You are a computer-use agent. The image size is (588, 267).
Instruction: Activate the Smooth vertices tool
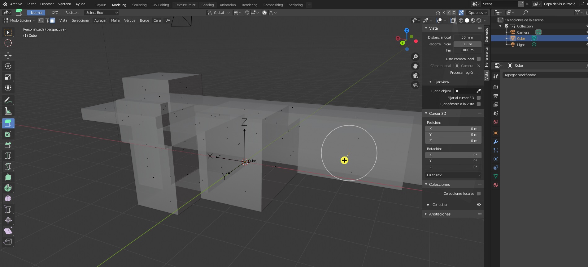pos(8,199)
